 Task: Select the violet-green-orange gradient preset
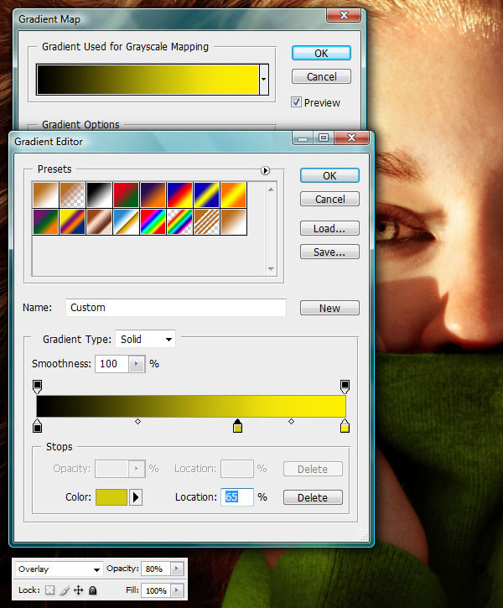(46, 221)
